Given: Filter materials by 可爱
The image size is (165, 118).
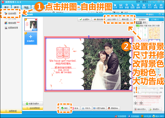Looking at the screenshot, I should (x=146, y=26).
